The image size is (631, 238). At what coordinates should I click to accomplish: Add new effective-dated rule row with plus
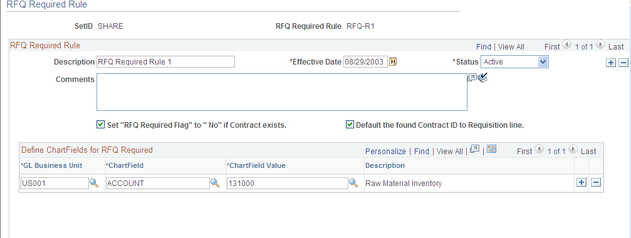[x=611, y=62]
